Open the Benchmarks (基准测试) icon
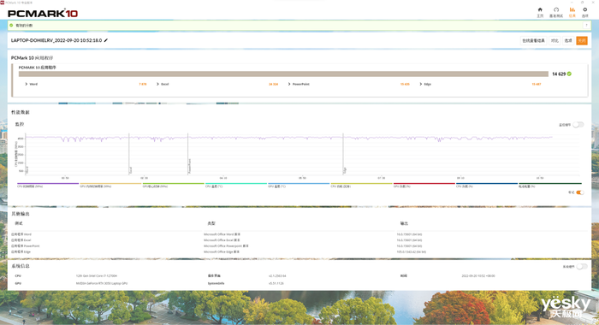This screenshot has height=325, width=599. 556,9
